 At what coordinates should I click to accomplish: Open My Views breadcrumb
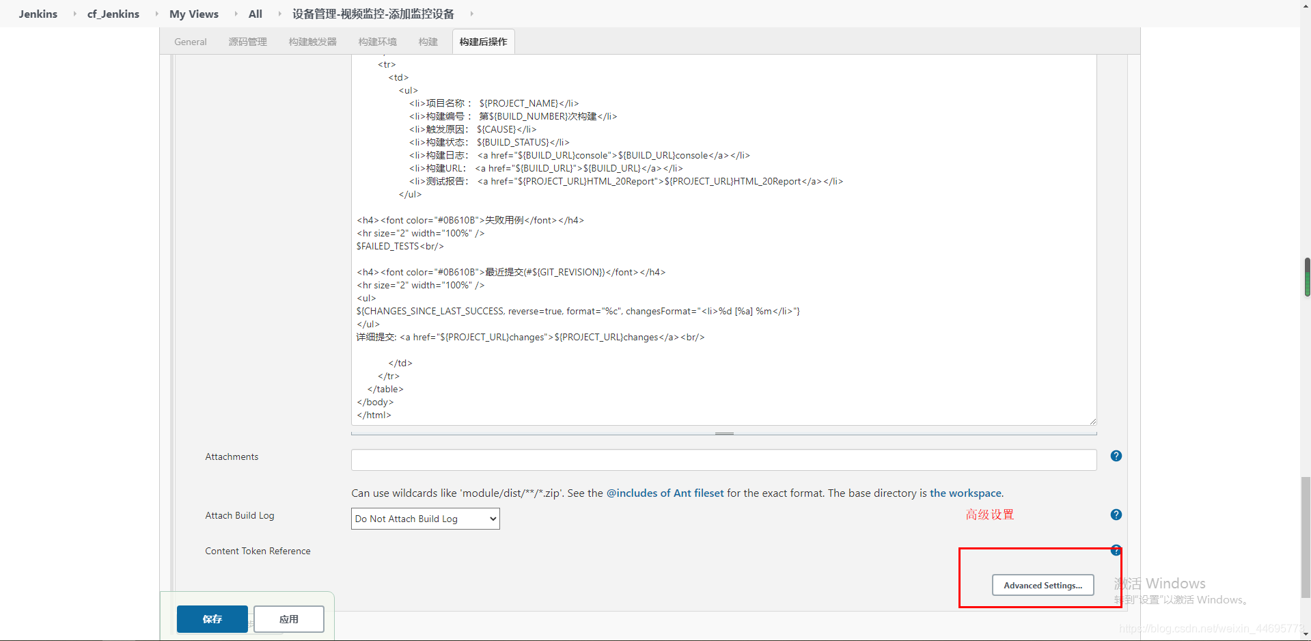194,14
